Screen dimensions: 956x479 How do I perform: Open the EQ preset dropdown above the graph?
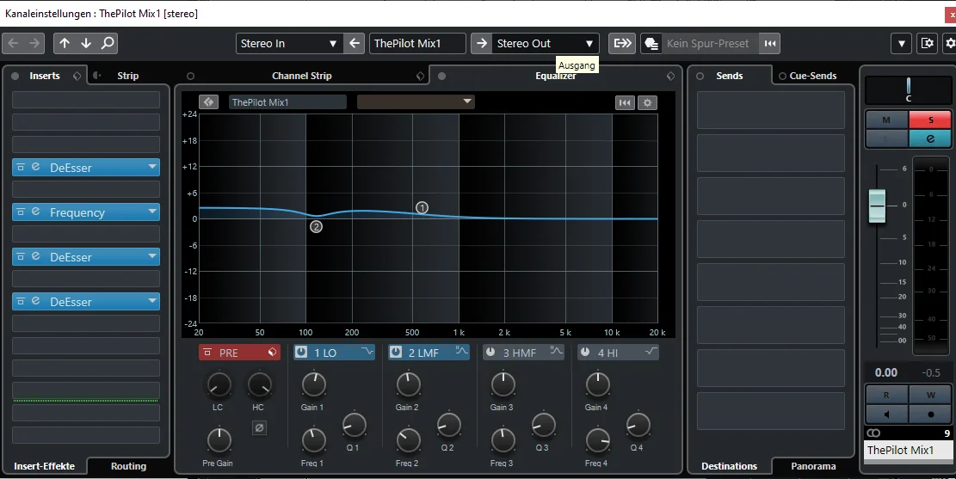tap(416, 101)
